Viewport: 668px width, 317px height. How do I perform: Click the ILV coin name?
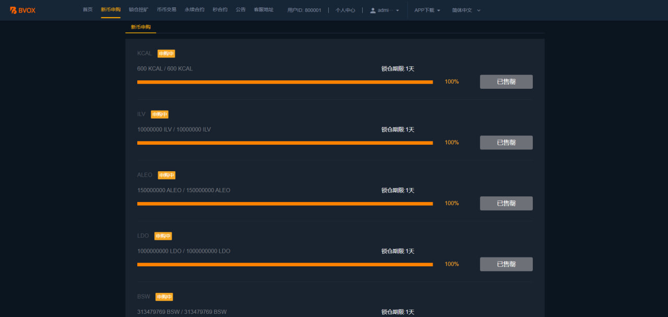(141, 114)
